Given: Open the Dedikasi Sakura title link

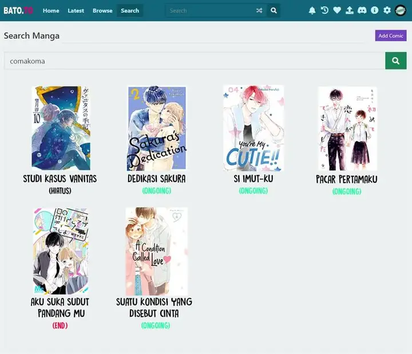Looking at the screenshot, I should click(x=156, y=179).
